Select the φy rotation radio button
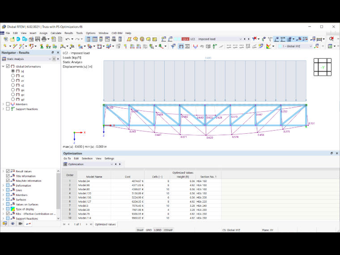The width and height of the screenshot is (340, 255). pyautogui.click(x=13, y=94)
